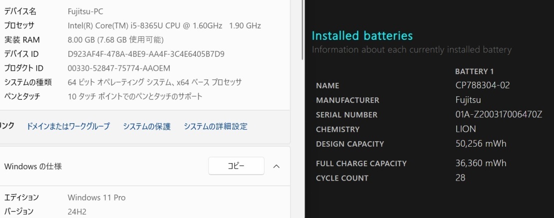Click the プロダクト ID label
The height and width of the screenshot is (218, 554).
(x=23, y=68)
